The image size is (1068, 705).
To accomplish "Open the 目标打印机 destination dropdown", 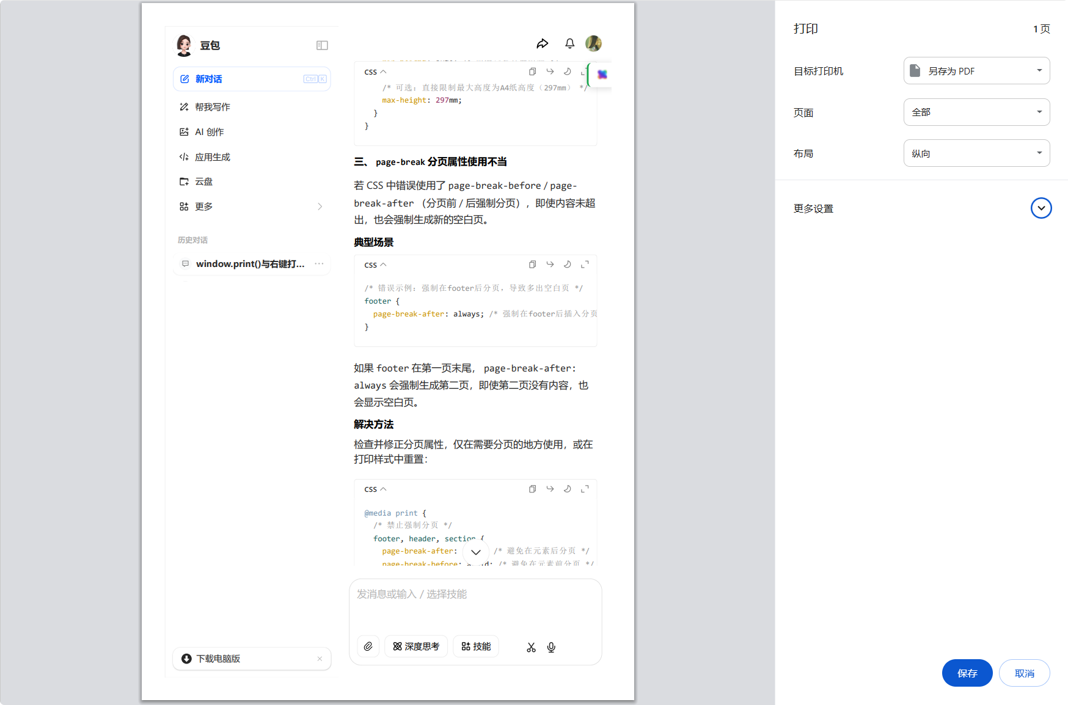I will click(x=976, y=71).
